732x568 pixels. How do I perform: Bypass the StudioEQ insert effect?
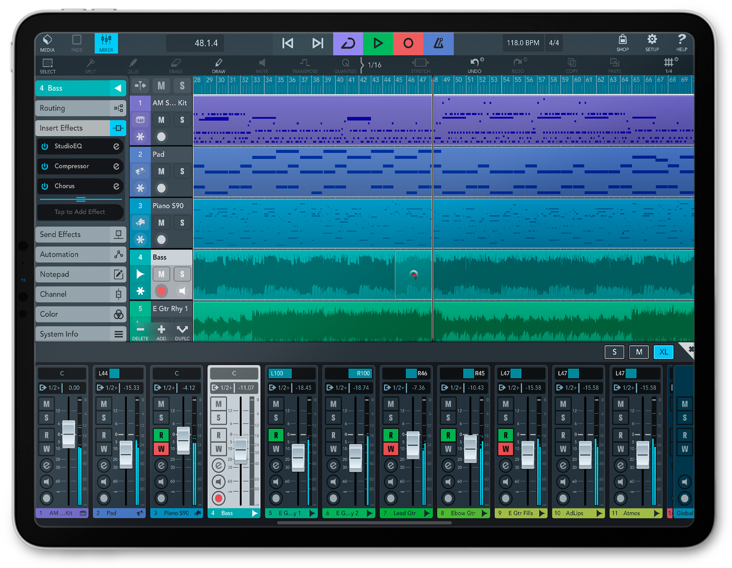point(45,146)
